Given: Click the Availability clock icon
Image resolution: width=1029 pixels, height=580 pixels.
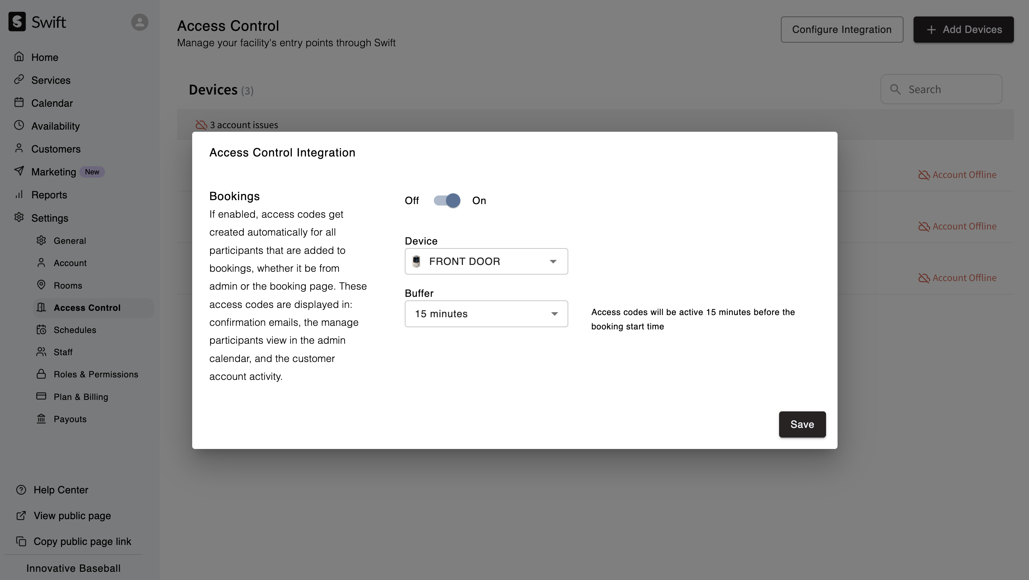Looking at the screenshot, I should click(19, 126).
